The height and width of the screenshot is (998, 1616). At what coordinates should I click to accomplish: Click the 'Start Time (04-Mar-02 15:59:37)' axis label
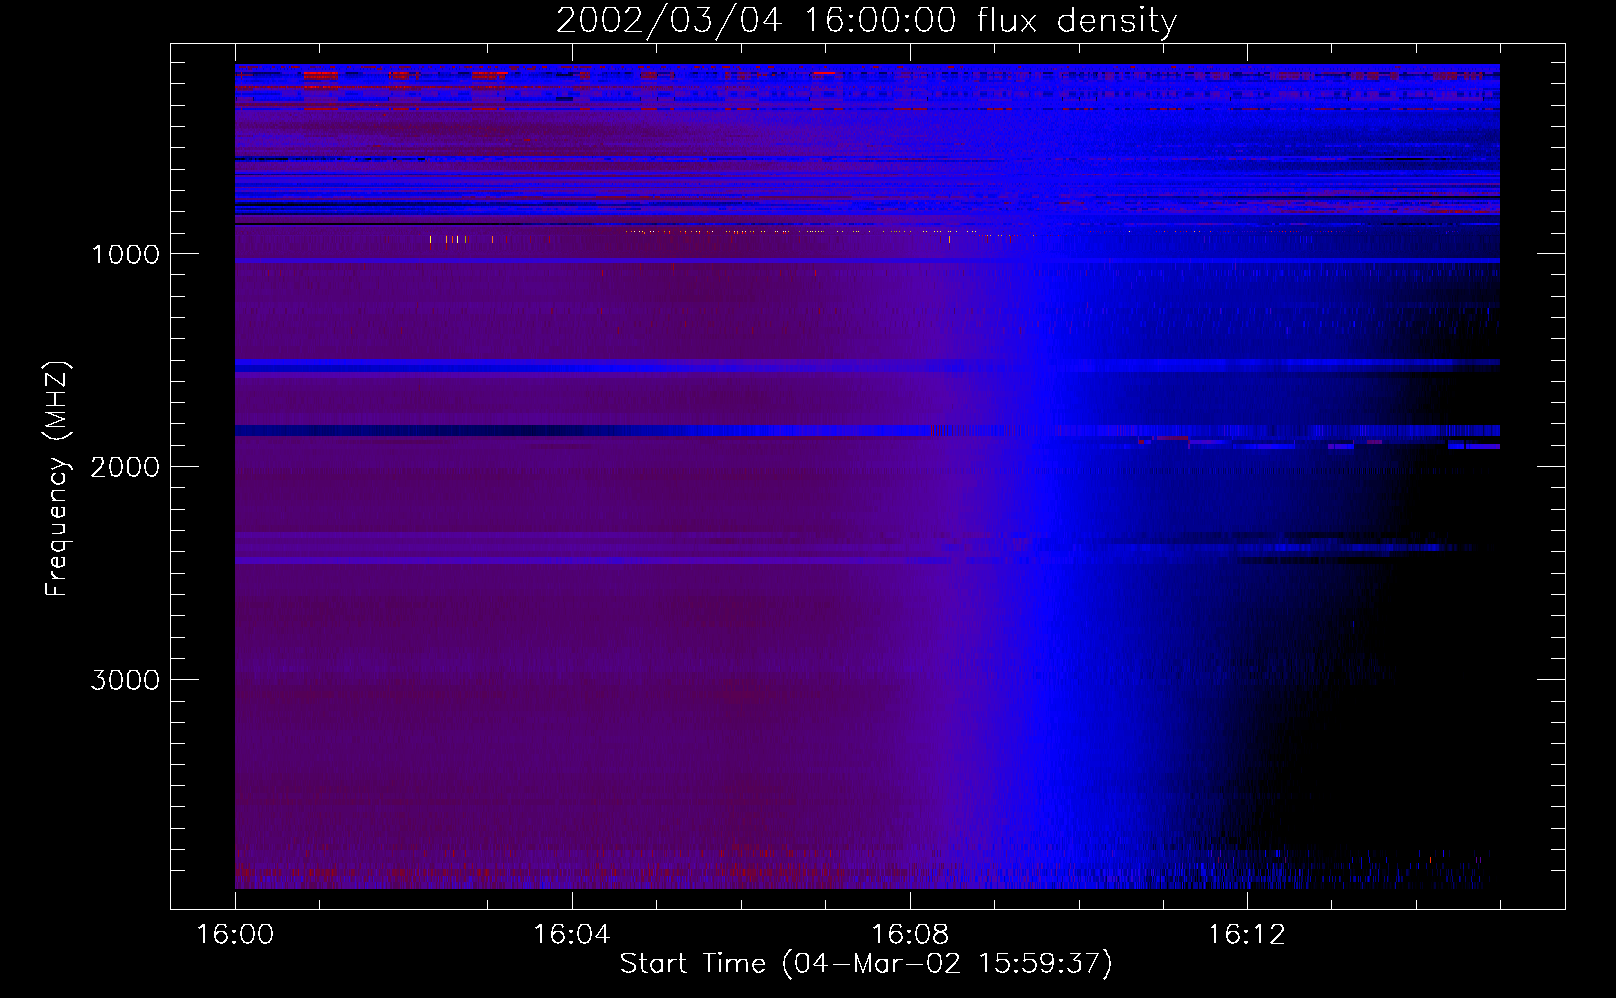click(x=866, y=964)
